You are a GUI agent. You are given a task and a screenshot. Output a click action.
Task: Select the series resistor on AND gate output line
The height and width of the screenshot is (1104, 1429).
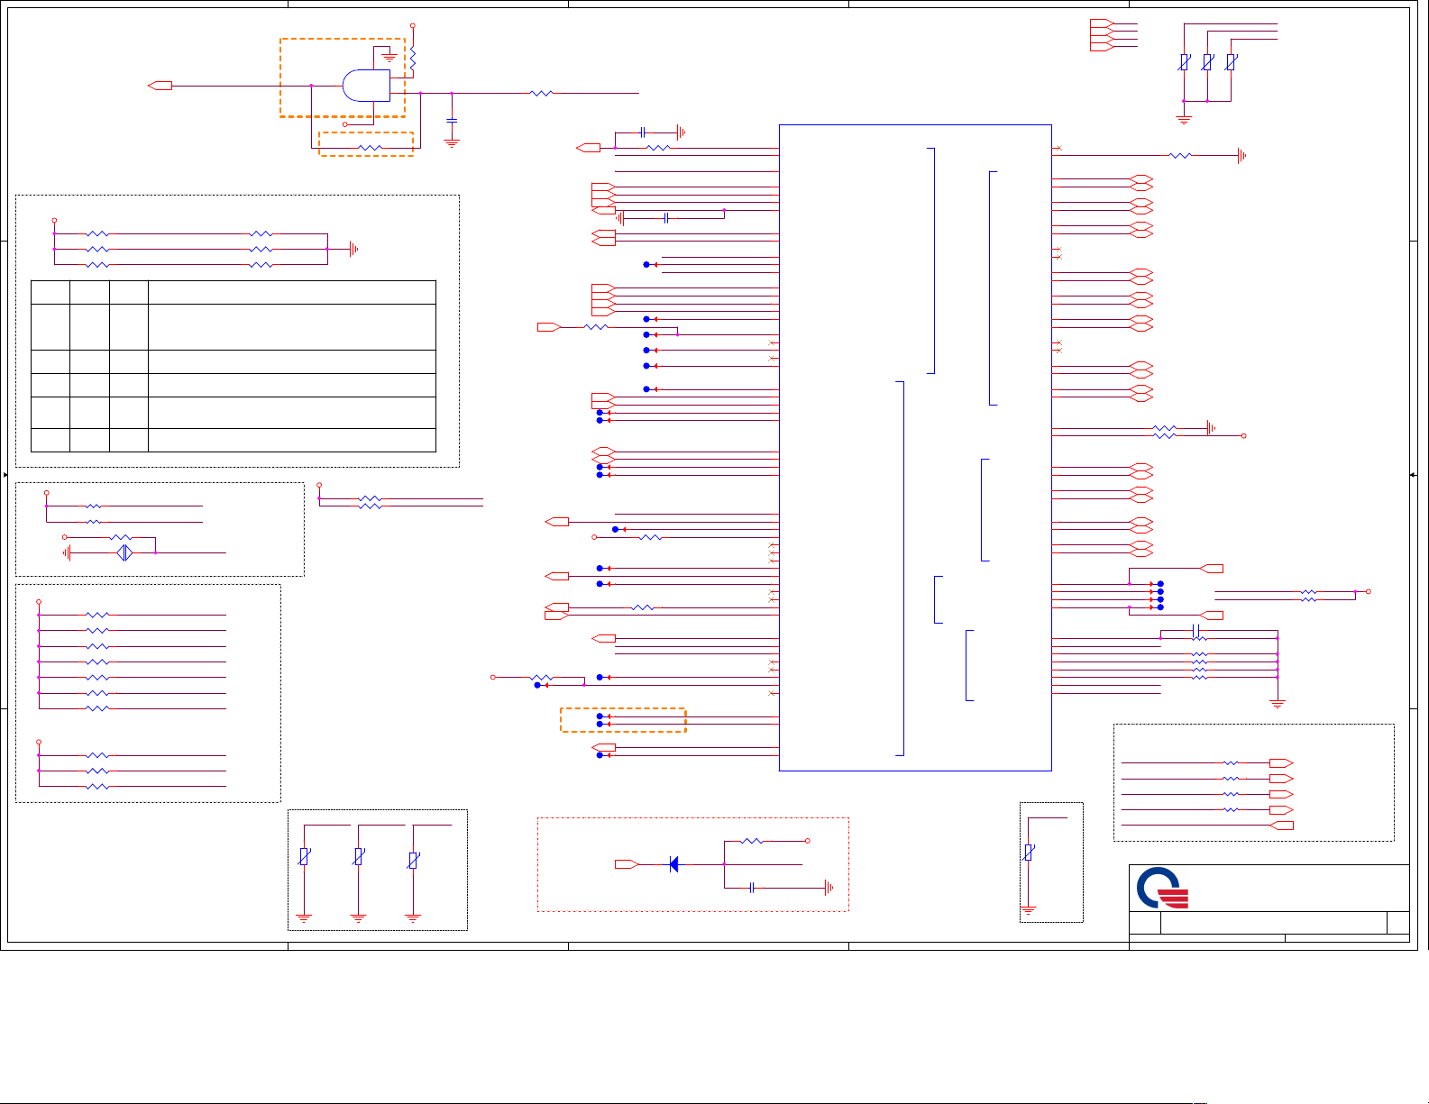pyautogui.click(x=541, y=93)
